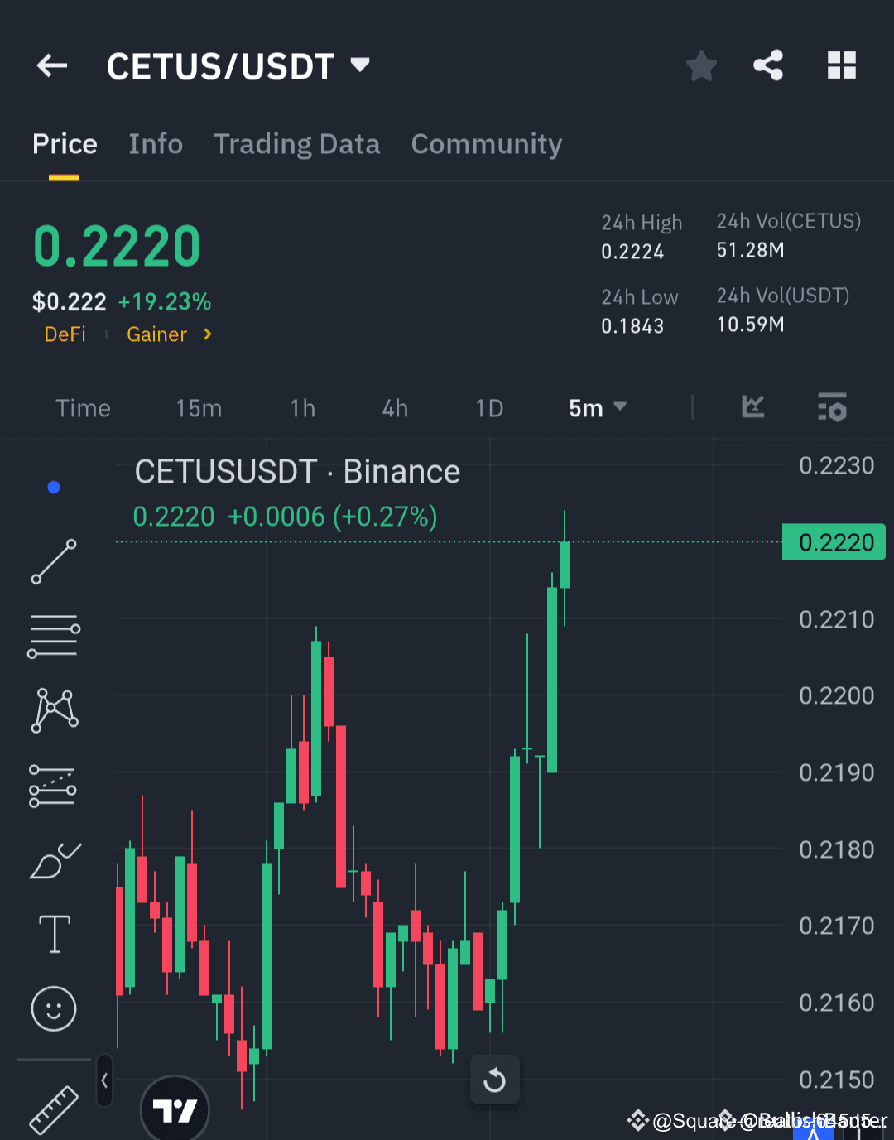Open the emoji sticker tool
This screenshot has height=1140, width=894.
53,1008
